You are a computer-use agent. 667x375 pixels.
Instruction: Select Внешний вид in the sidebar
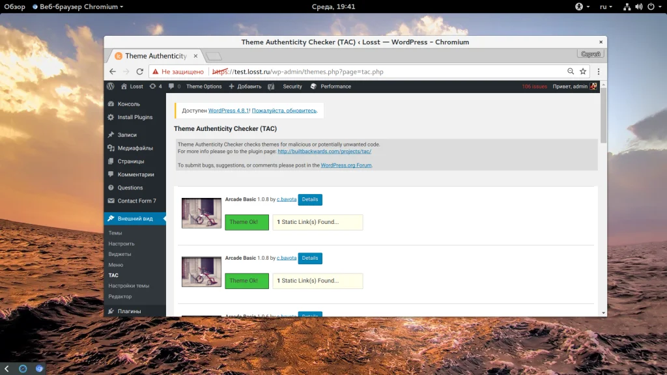point(135,219)
